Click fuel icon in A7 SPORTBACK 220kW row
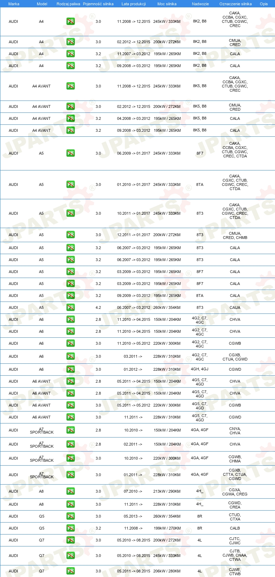Screen dimensions: 275x577 click(x=70, y=458)
